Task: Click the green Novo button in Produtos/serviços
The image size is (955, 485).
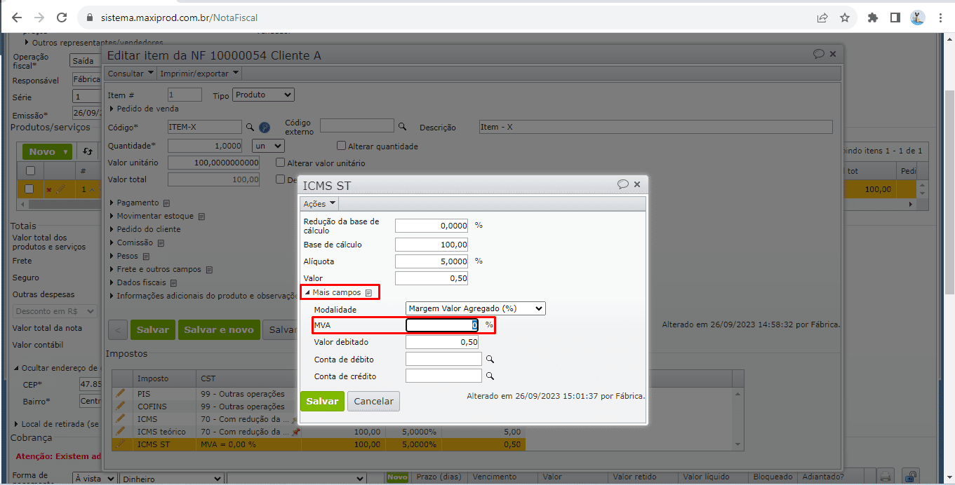Action: [x=47, y=151]
